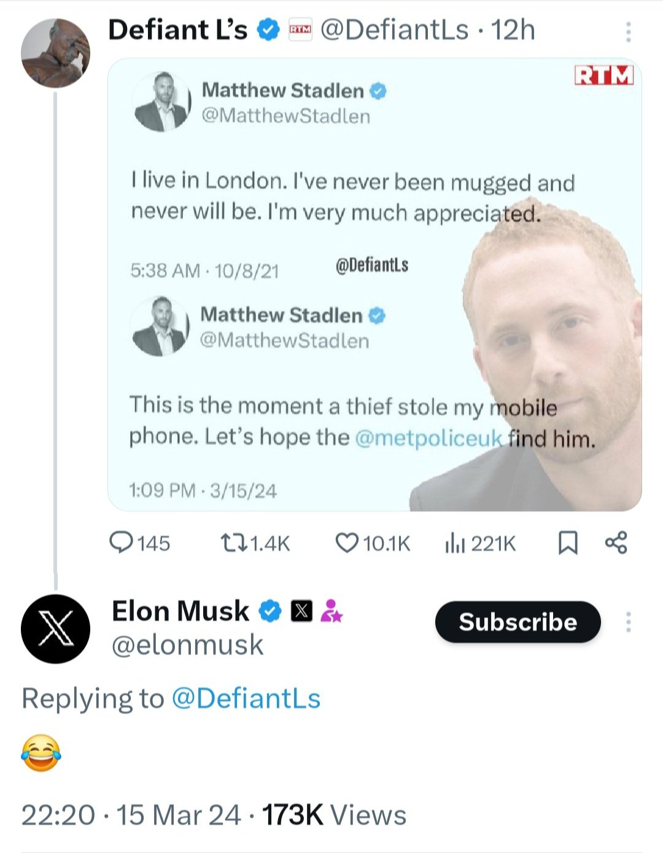Open @DefiantLs link in Replying to line
The width and height of the screenshot is (663, 853).
pyautogui.click(x=246, y=699)
